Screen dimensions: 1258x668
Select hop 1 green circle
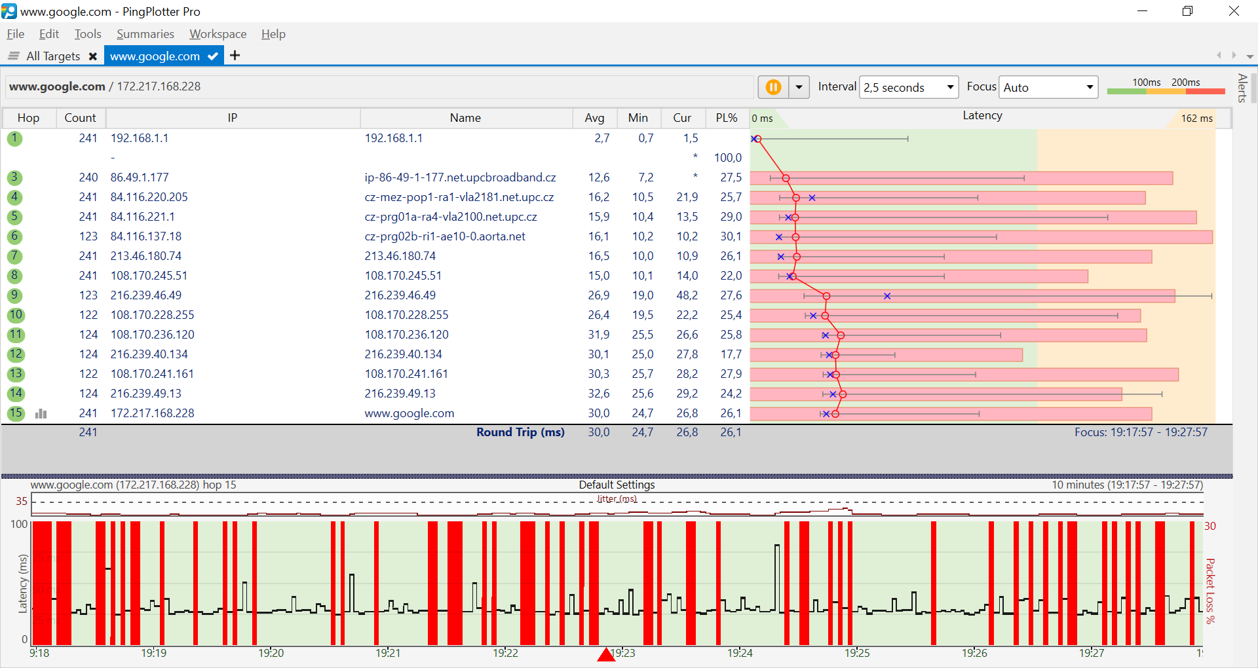pos(14,138)
